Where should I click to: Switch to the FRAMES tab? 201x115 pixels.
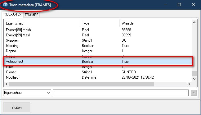point(32,15)
